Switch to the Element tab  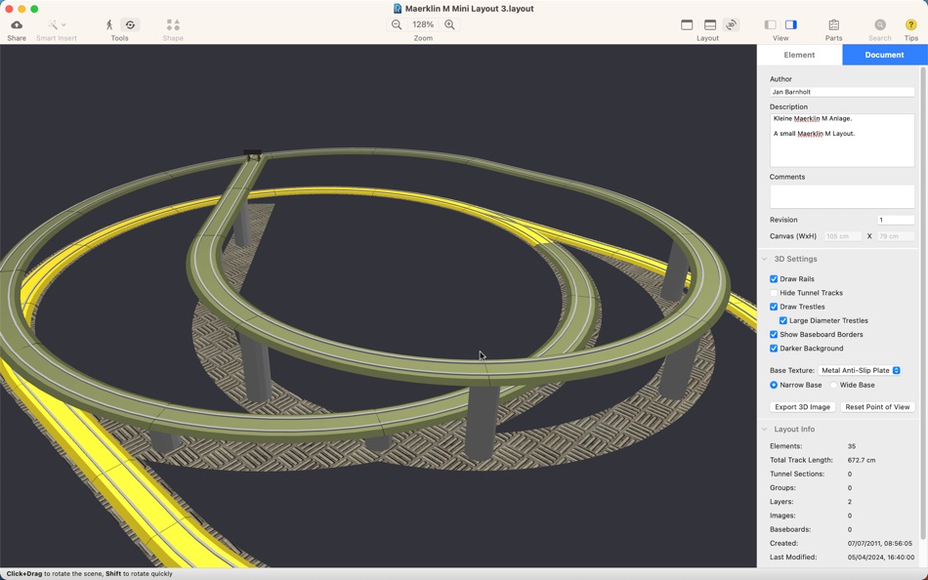click(800, 55)
